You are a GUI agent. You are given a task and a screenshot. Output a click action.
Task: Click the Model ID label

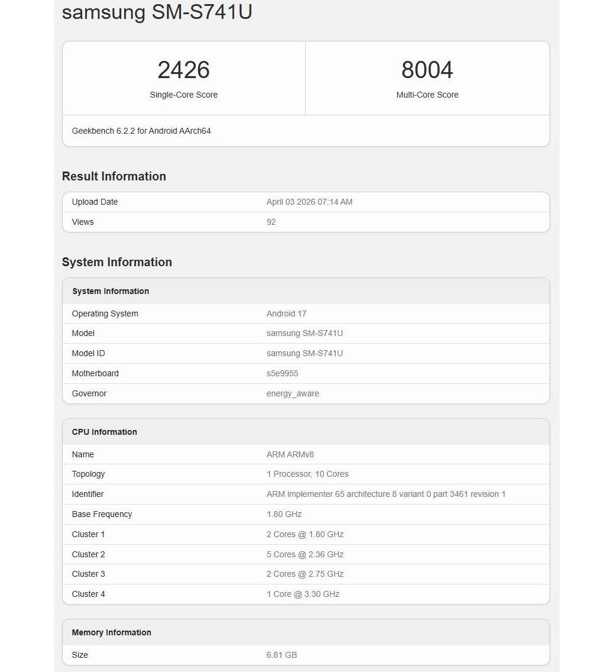point(88,353)
